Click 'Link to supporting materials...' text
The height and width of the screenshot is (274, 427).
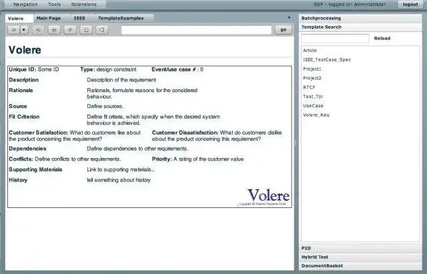pyautogui.click(x=121, y=169)
